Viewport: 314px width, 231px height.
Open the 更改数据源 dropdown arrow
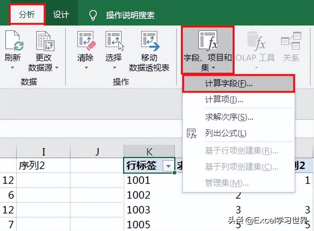(57, 68)
